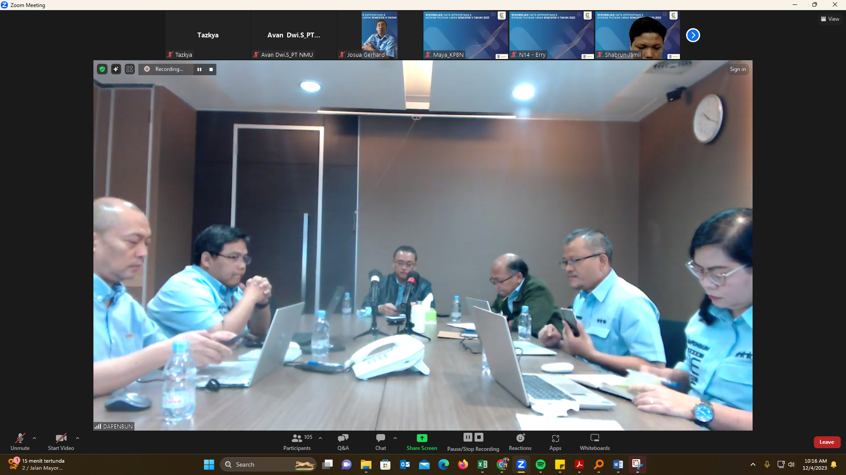Open the Participants list
This screenshot has width=846, height=475.
(297, 442)
